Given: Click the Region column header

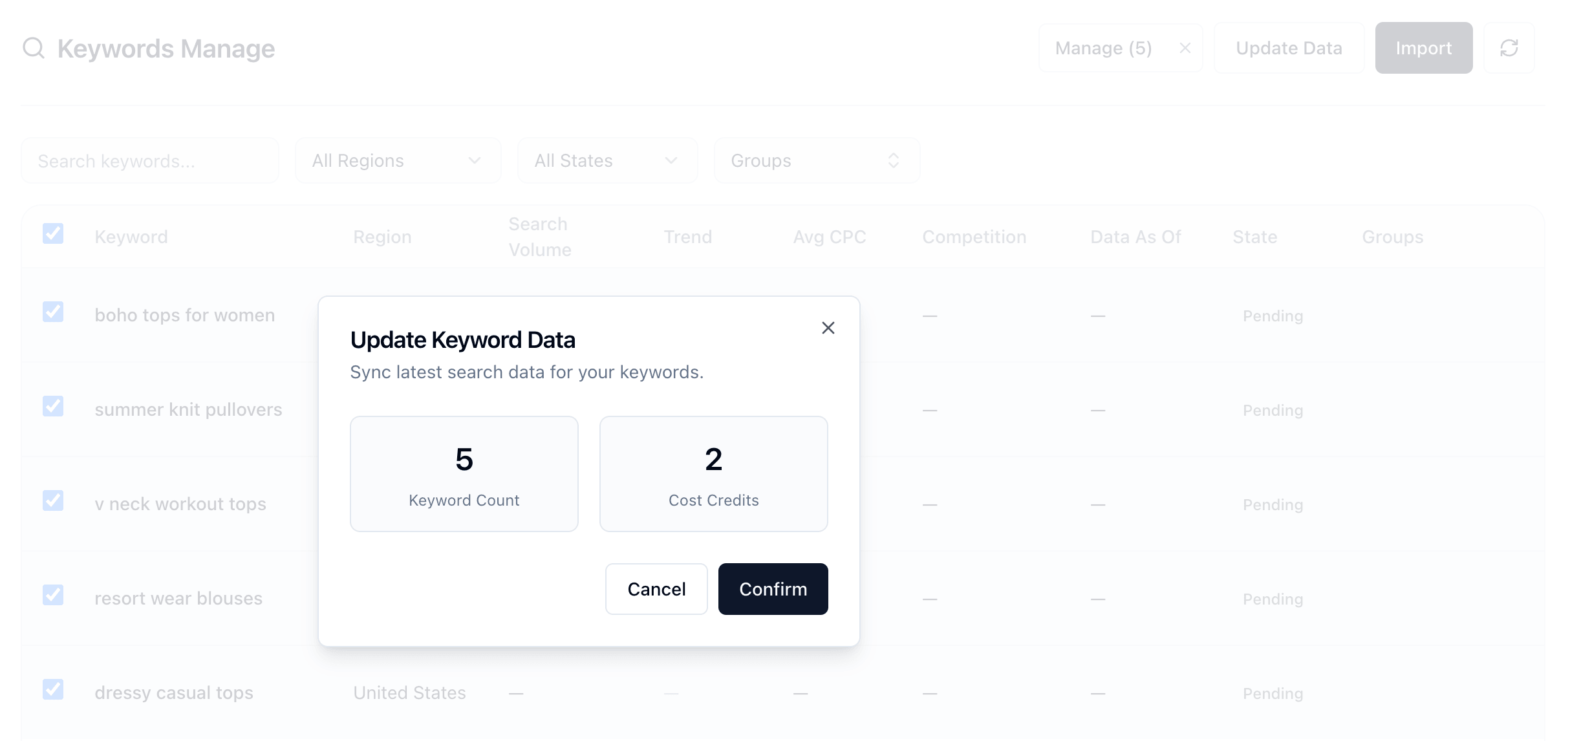Looking at the screenshot, I should pyautogui.click(x=382, y=237).
